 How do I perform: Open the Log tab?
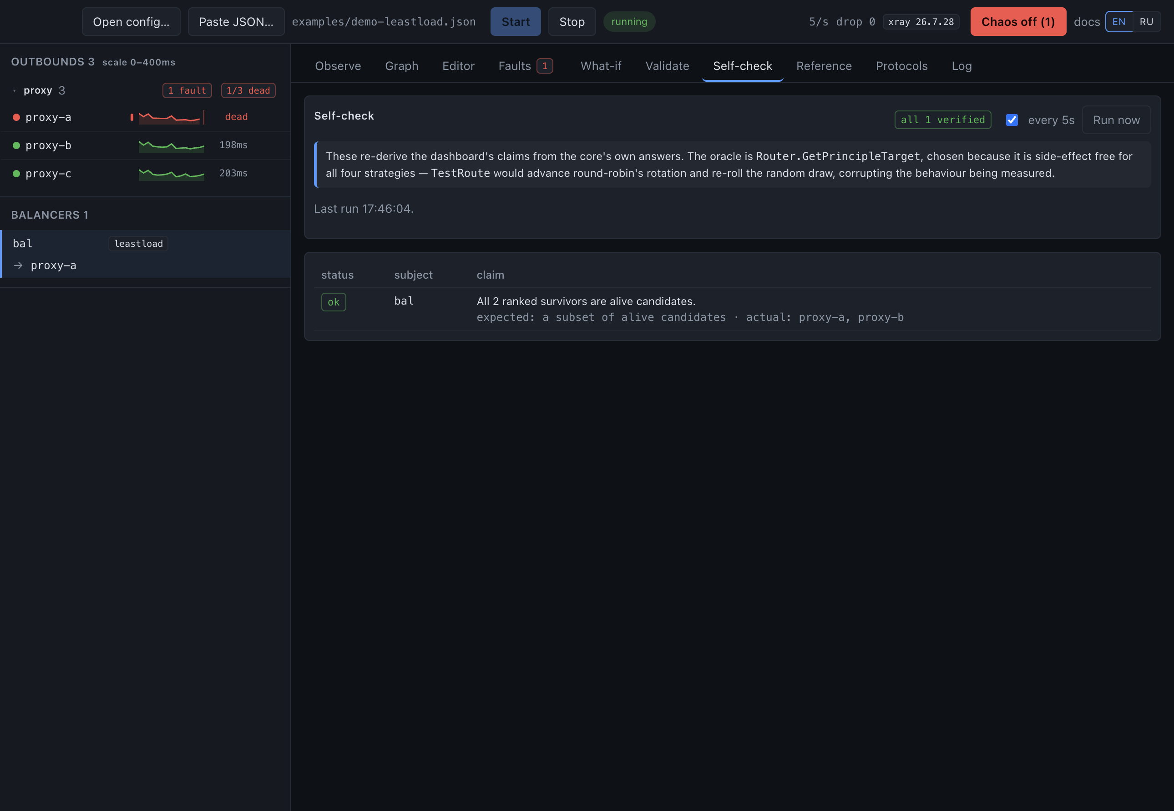961,66
